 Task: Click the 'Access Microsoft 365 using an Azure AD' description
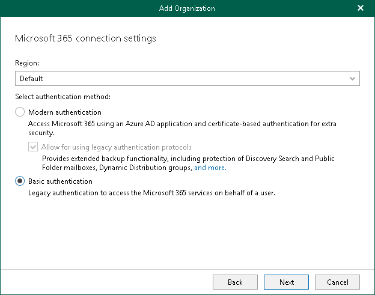pos(182,128)
